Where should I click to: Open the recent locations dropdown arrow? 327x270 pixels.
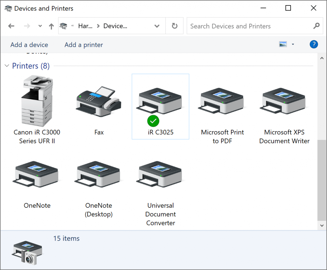point(40,26)
